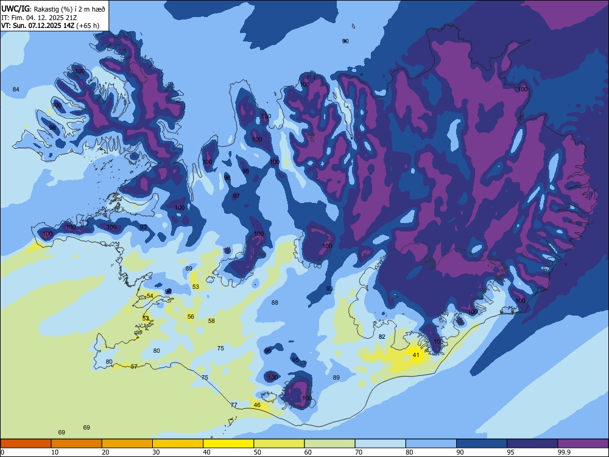Click the 'IT: Fim. 04. 12. 2025 21Z' line
This screenshot has width=609, height=457.
click(39, 18)
